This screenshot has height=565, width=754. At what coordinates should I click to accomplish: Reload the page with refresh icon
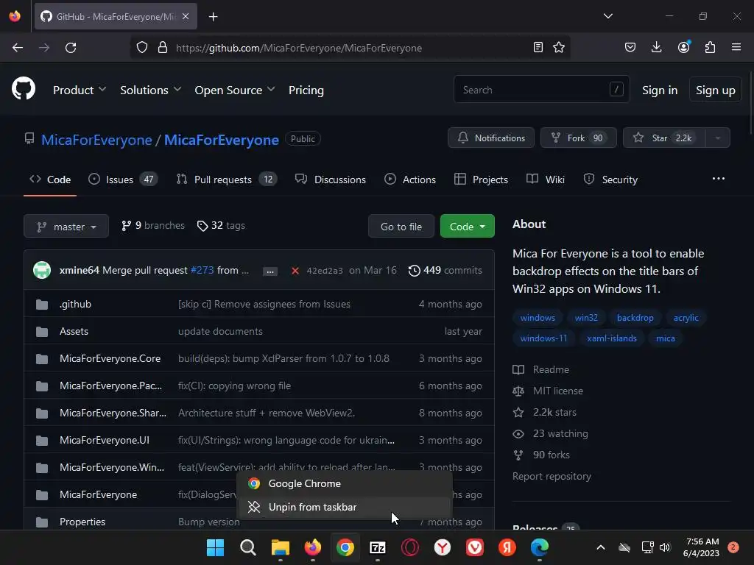pyautogui.click(x=71, y=48)
